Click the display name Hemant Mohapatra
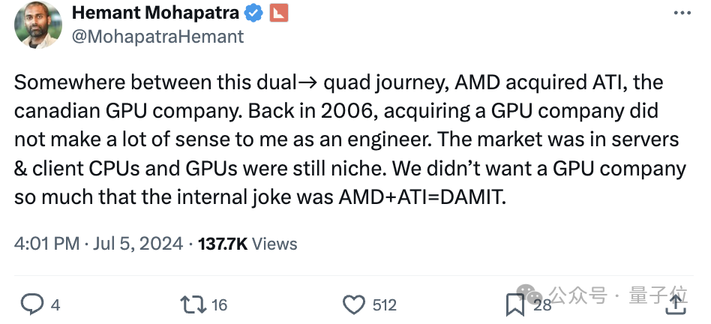 (156, 13)
